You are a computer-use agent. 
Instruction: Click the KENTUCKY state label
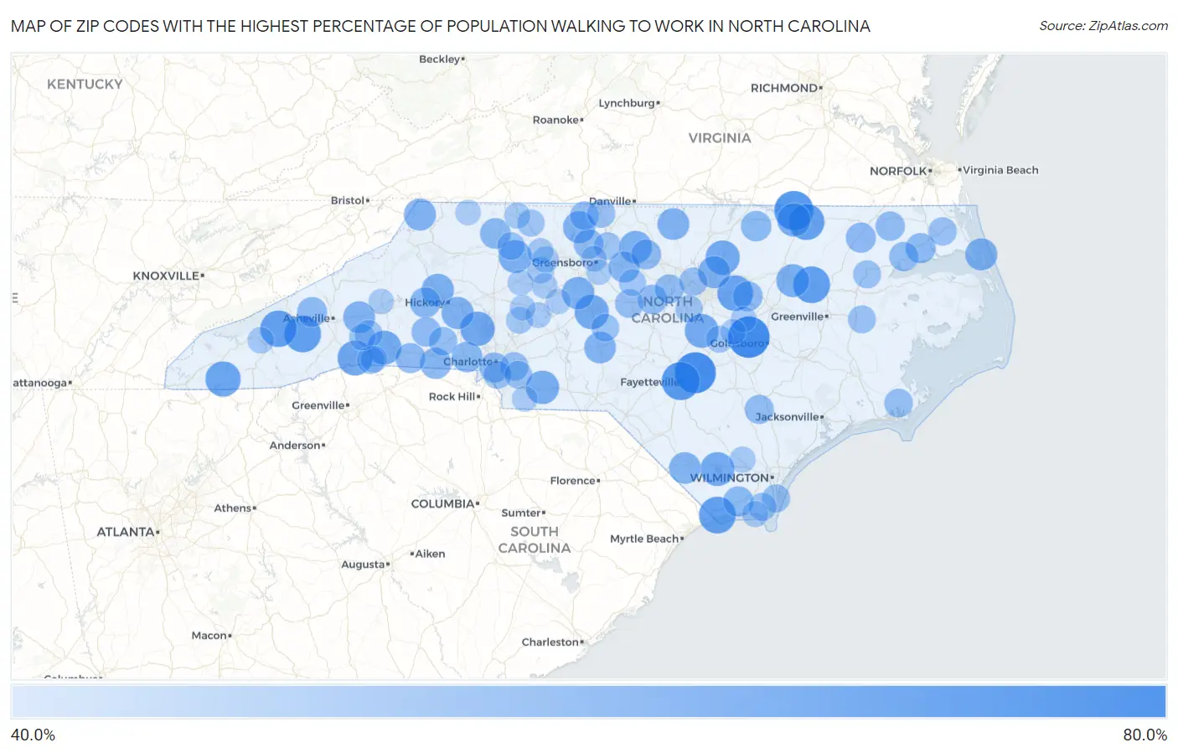pyautogui.click(x=85, y=84)
